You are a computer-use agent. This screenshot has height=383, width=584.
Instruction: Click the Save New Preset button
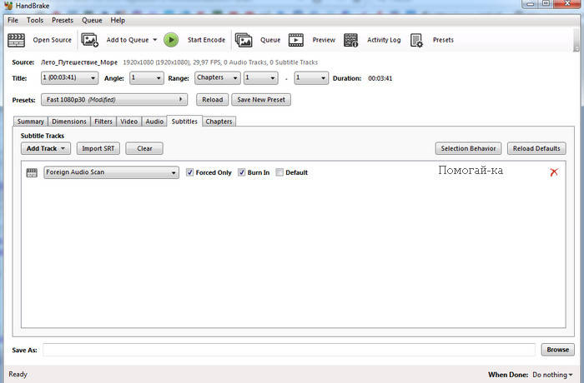pos(261,100)
